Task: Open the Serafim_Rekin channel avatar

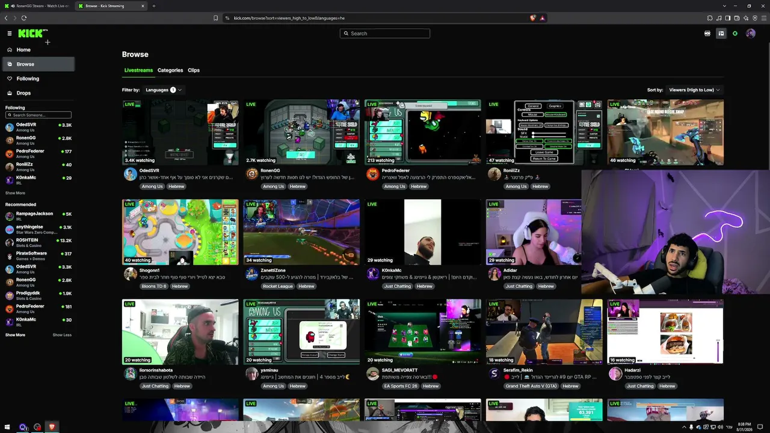Action: (494, 374)
